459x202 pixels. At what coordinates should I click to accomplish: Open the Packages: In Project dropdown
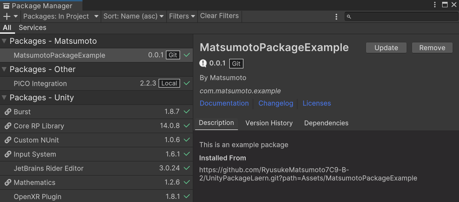click(61, 16)
